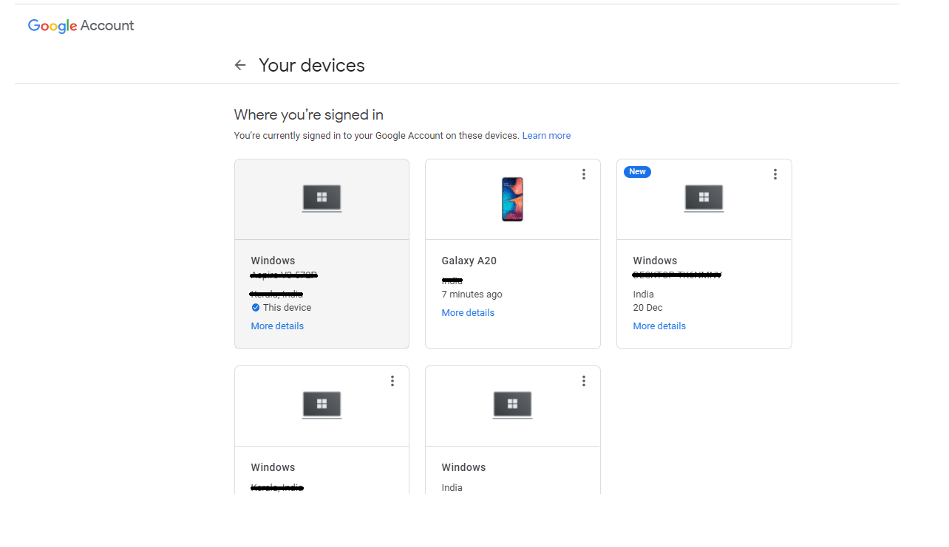Click Windows title on the This device card
Screen dimensions: 949x547
[273, 261]
